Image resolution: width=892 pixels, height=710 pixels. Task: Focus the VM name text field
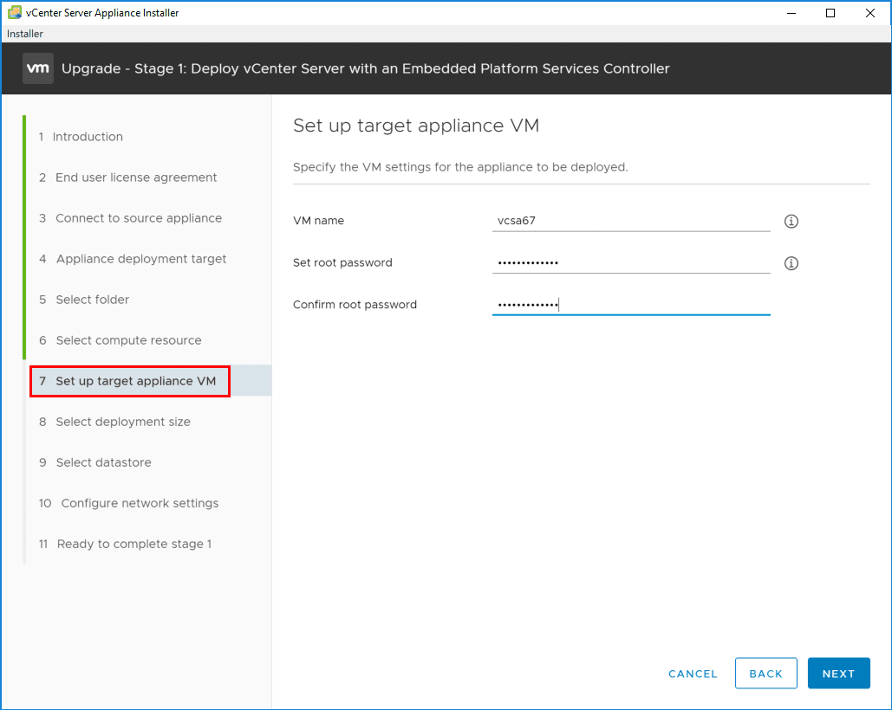click(x=630, y=221)
